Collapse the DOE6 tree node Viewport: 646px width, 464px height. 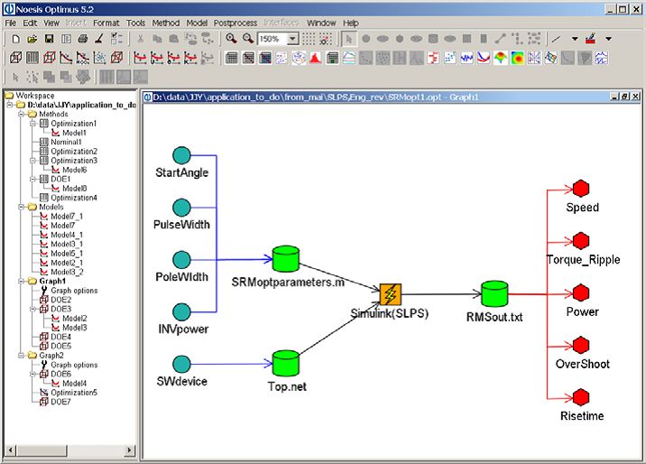(32, 374)
